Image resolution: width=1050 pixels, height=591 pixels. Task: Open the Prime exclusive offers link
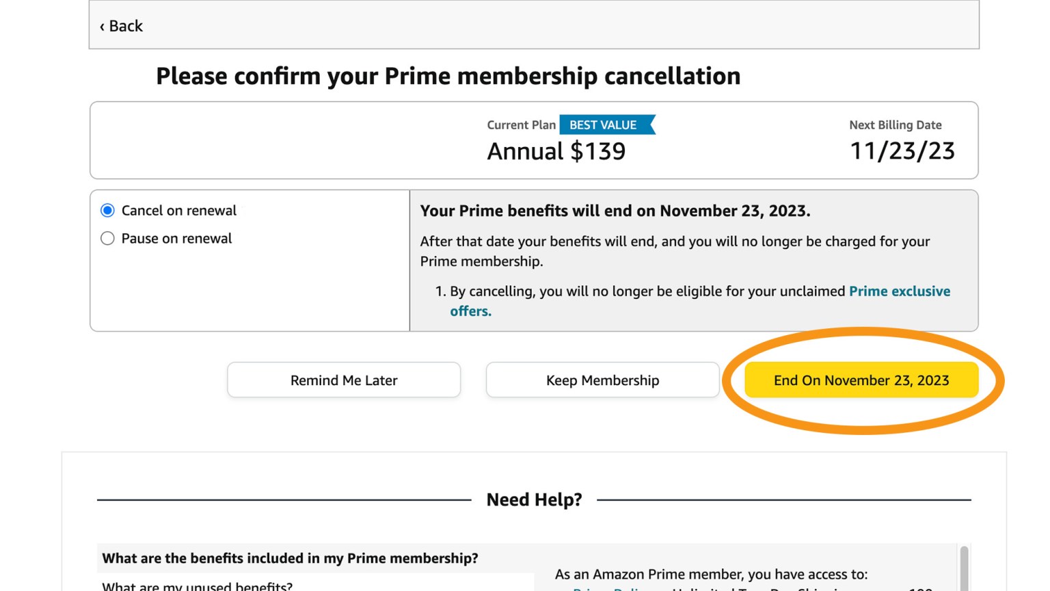[x=900, y=291]
